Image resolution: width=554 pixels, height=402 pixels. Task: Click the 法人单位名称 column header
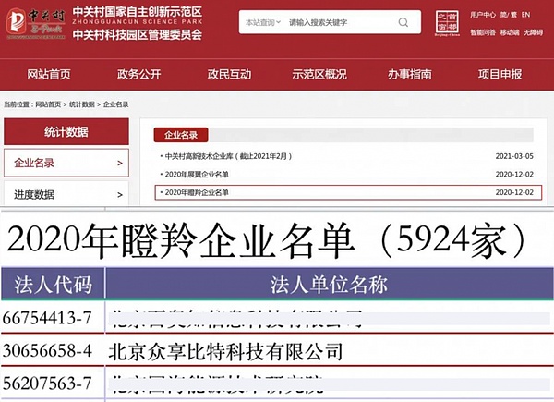point(330,284)
